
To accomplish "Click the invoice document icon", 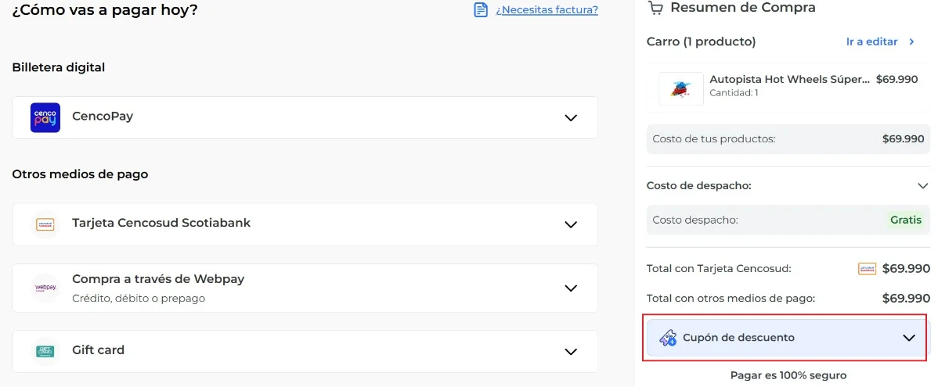I will point(481,10).
